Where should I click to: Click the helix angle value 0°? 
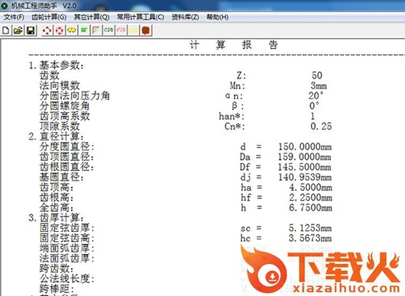[x=314, y=106]
